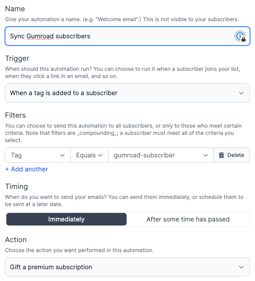Image resolution: width=255 pixels, height=281 pixels.
Task: Click the chevron arrow of the Trigger selector
Action: tap(241, 93)
